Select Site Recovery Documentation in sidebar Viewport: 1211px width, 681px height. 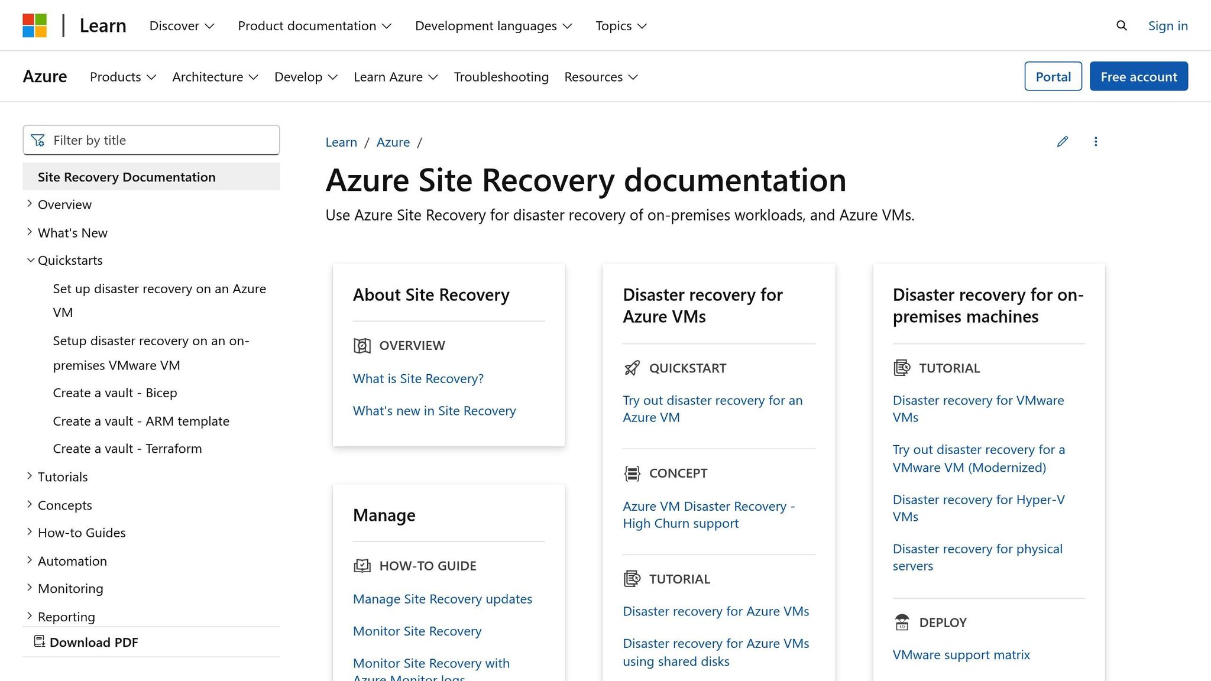(x=151, y=177)
